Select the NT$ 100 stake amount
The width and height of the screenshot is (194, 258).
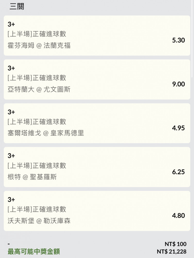click(175, 244)
